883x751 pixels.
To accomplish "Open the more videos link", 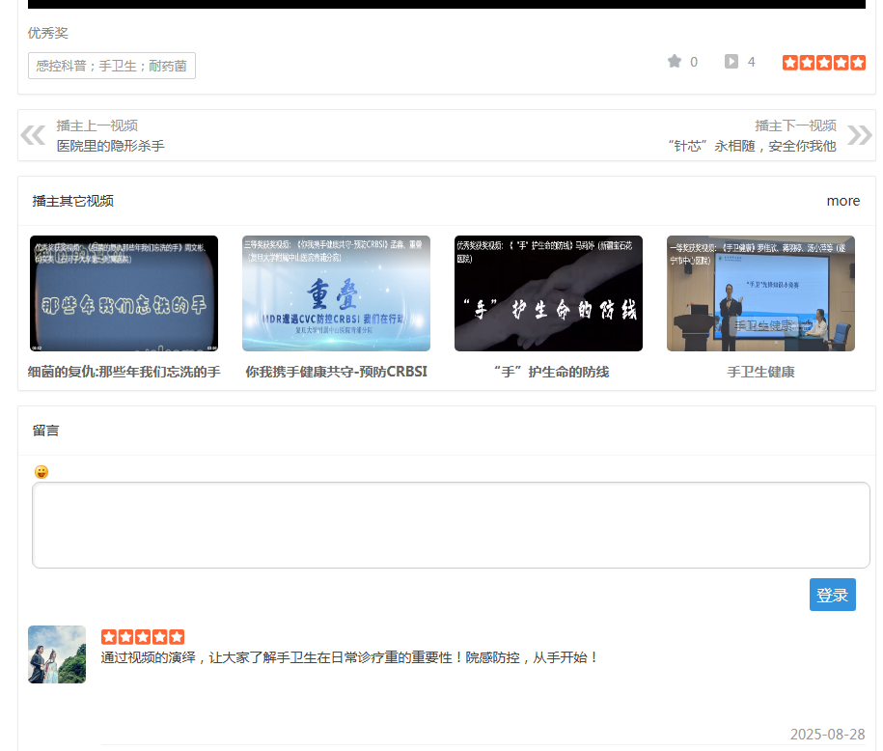I will pyautogui.click(x=842, y=201).
